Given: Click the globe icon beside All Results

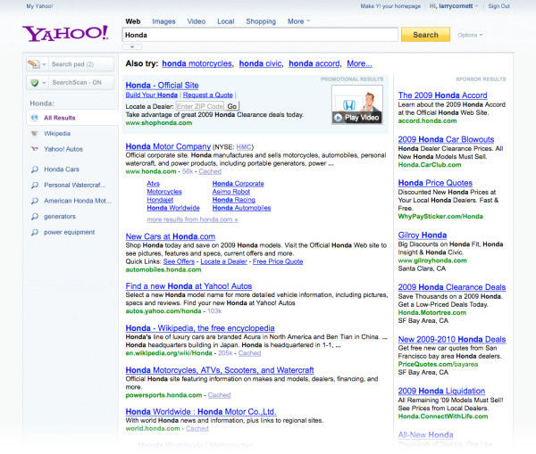Looking at the screenshot, I should tap(35, 118).
